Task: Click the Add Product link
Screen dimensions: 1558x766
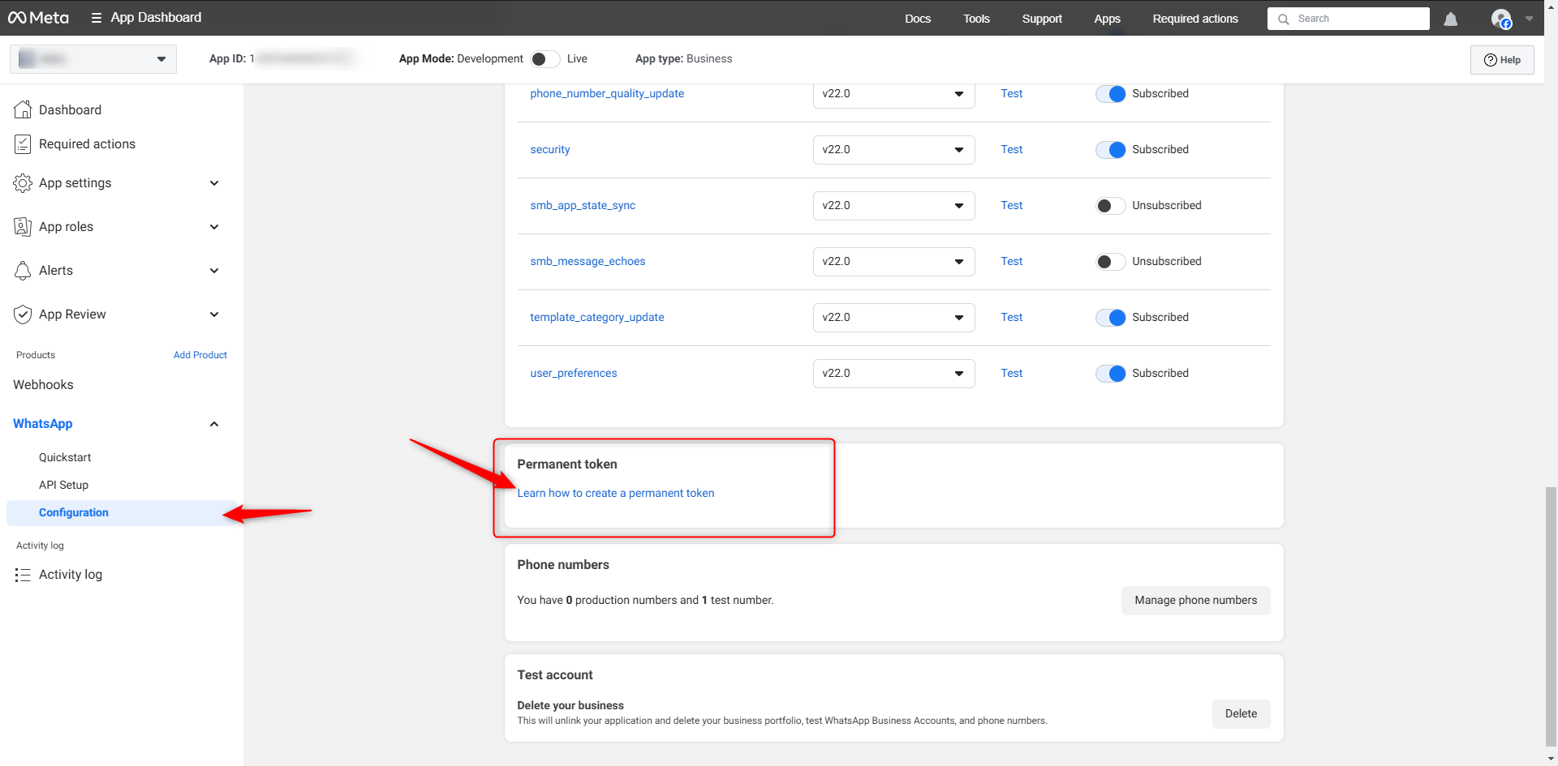Action: coord(200,355)
